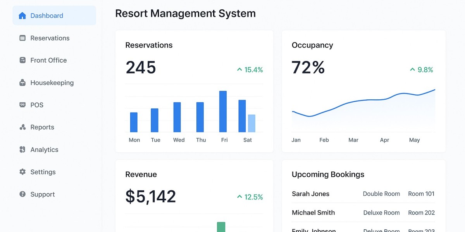Select the Michael Smith booking
The width and height of the screenshot is (465, 232).
pos(363,213)
